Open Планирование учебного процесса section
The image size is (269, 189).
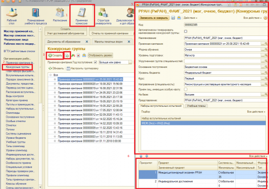[x=36, y=16]
